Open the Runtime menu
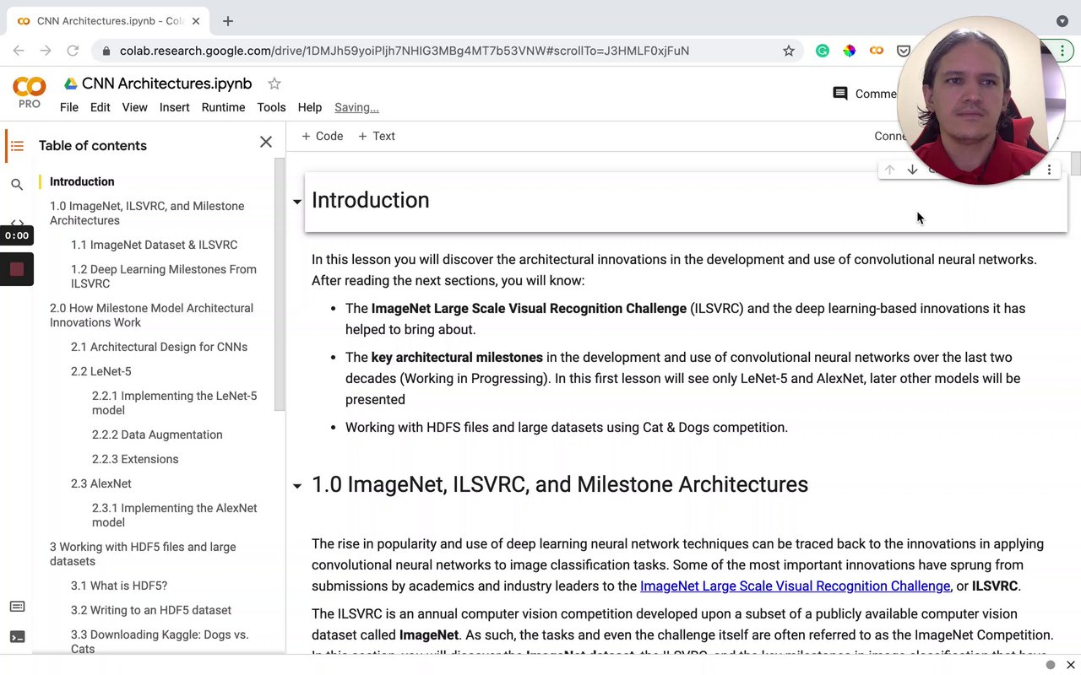The width and height of the screenshot is (1081, 675). click(x=223, y=107)
